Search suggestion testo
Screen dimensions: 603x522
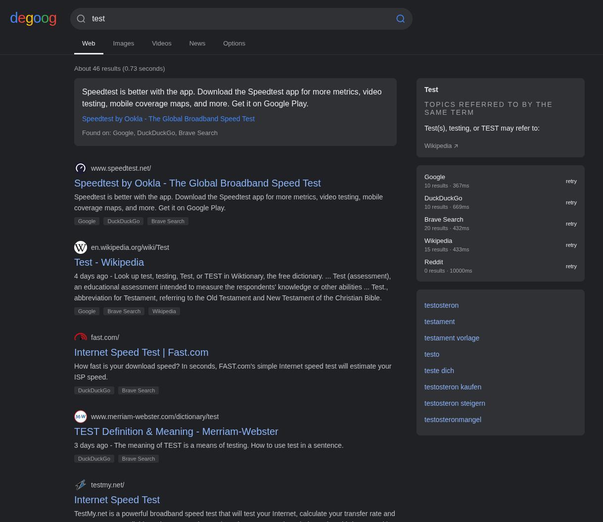432,354
